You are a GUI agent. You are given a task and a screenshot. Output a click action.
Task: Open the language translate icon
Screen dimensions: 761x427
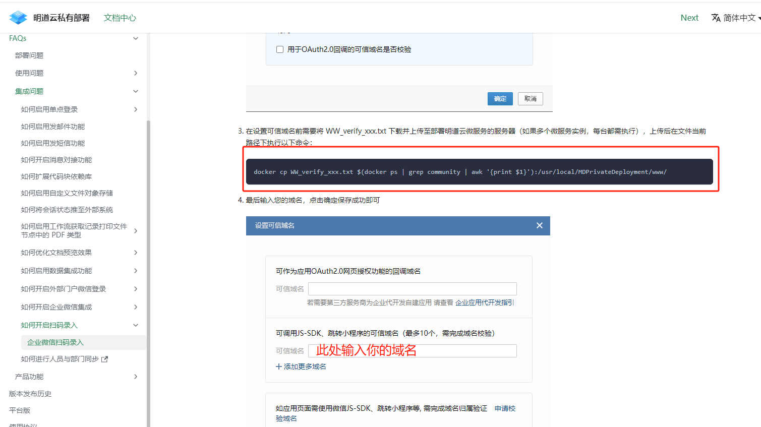[x=716, y=18]
